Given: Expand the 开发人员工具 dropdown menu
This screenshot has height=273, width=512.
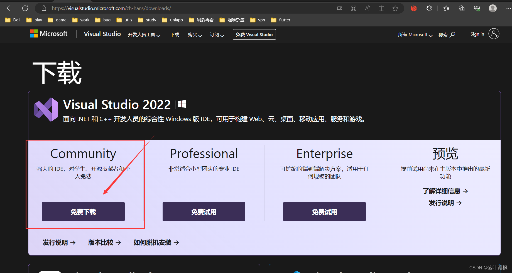Looking at the screenshot, I should pos(144,35).
